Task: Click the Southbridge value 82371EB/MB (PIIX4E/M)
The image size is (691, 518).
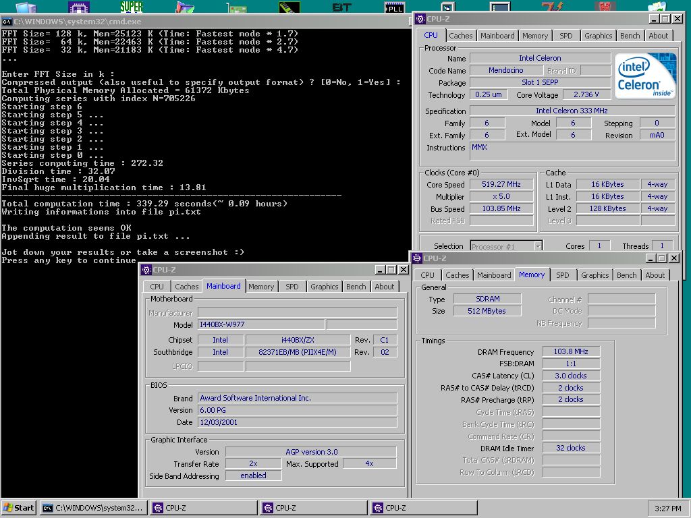Action: (x=298, y=352)
